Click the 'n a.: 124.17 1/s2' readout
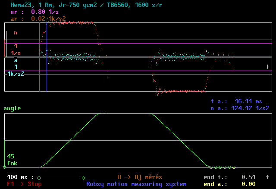 pos(240,108)
